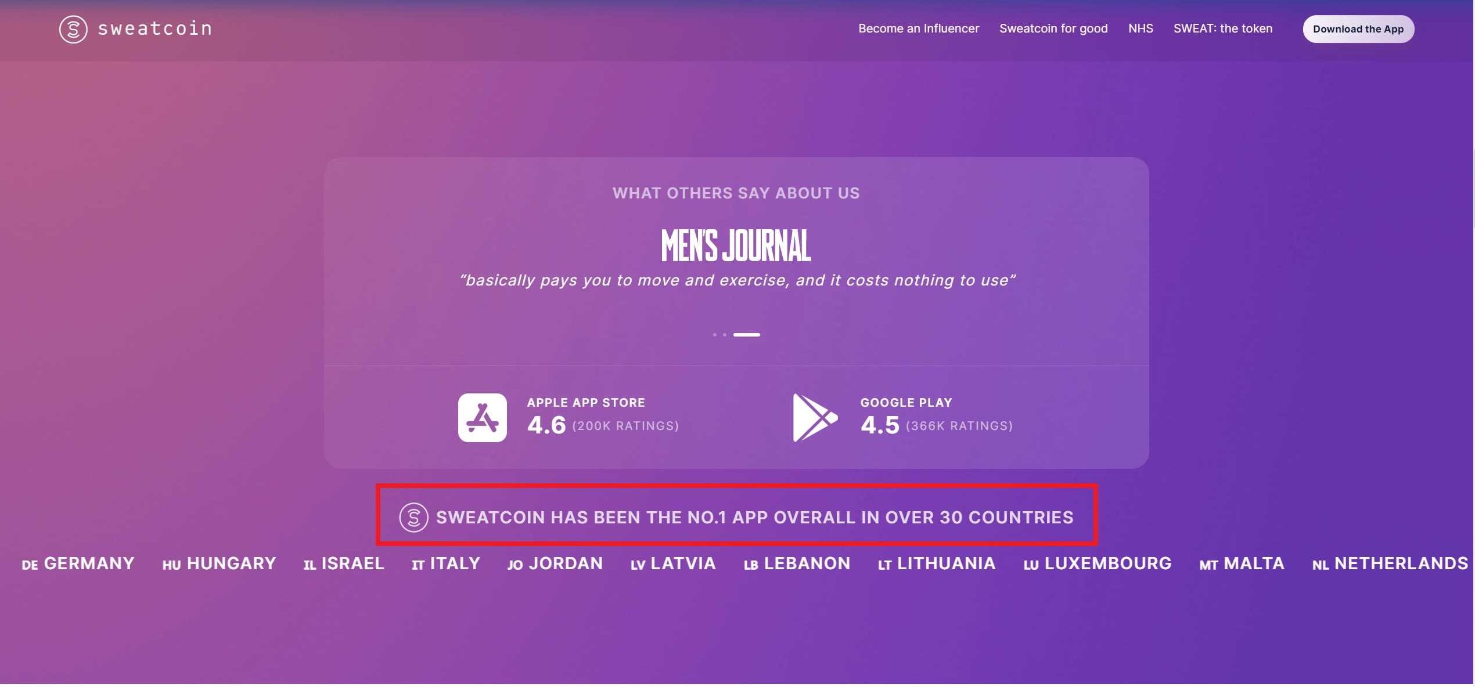Screen dimensions: 1475x687
Task: Open Become an Influencer page
Action: [x=919, y=28]
